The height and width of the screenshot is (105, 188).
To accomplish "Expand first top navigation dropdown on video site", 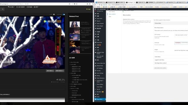I will pos(11,7).
